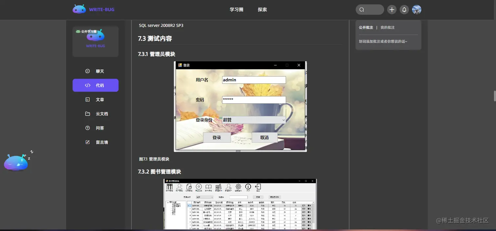Open the 文章 sidebar item

95,99
